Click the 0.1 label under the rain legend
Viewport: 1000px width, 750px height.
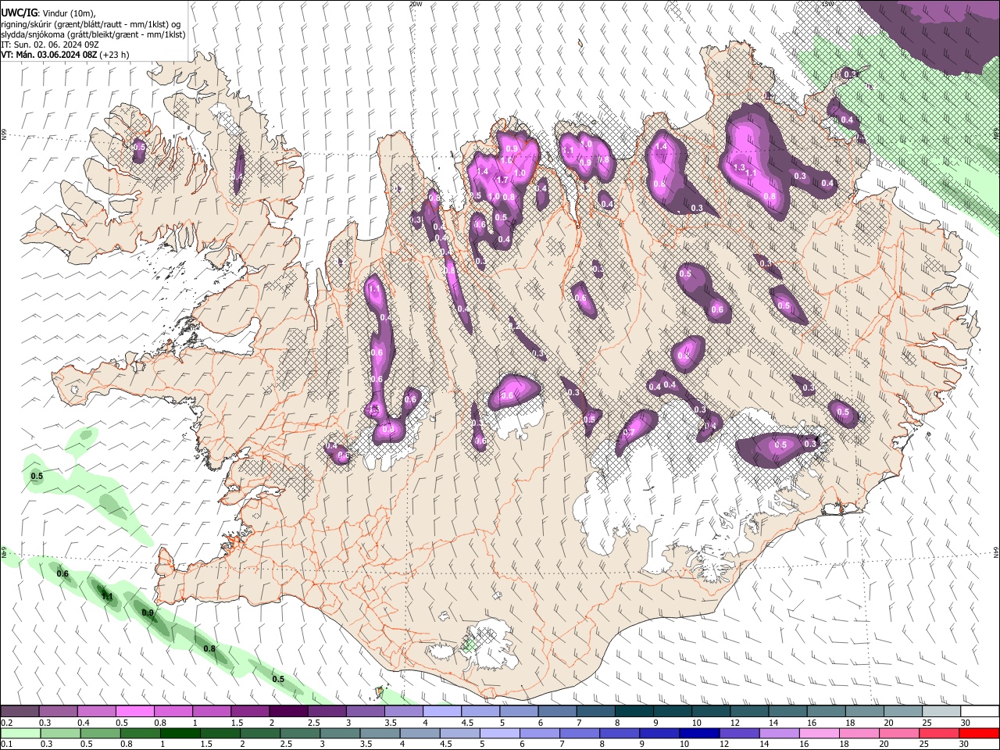pos(6,744)
